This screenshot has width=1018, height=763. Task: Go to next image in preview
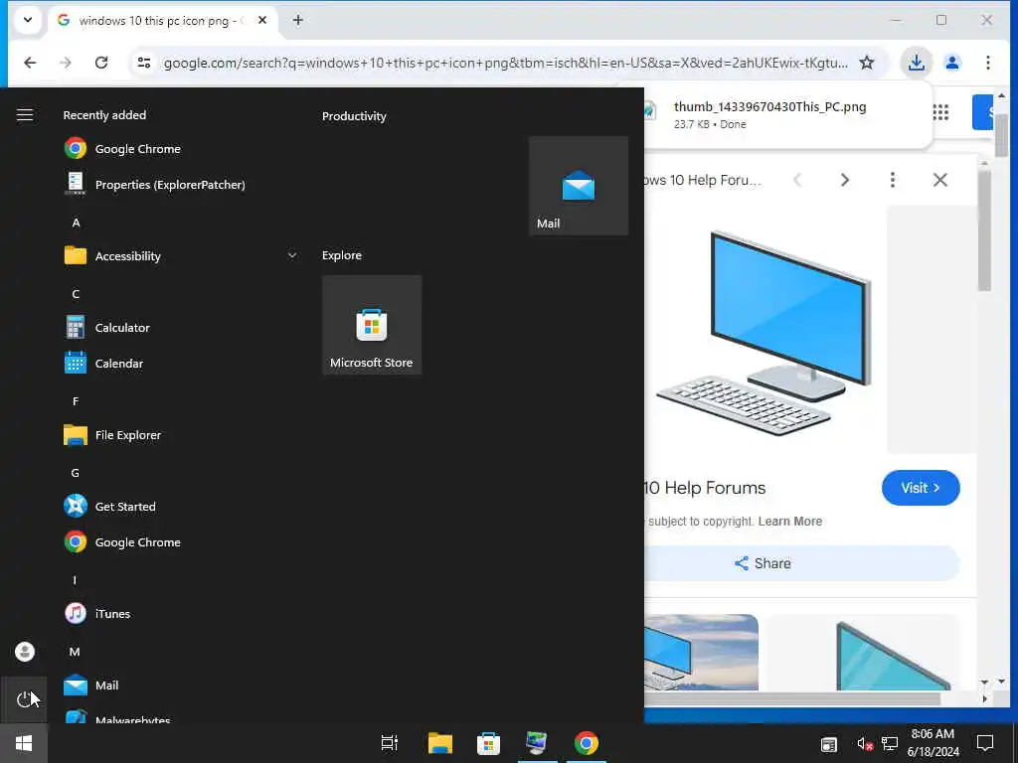[x=845, y=180]
